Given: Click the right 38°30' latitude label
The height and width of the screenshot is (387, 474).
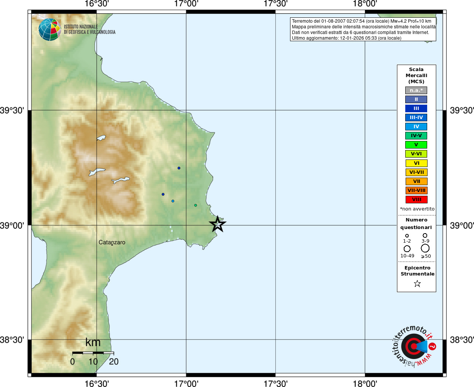Looking at the screenshot, I should [x=462, y=340].
